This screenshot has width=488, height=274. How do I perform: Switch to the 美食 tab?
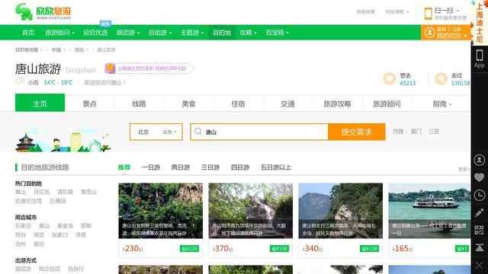pos(188,104)
